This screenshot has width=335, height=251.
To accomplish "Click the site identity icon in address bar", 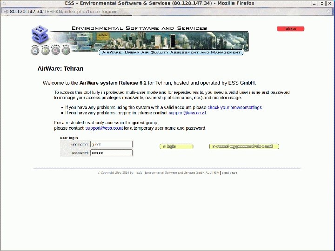I will 6,12.
